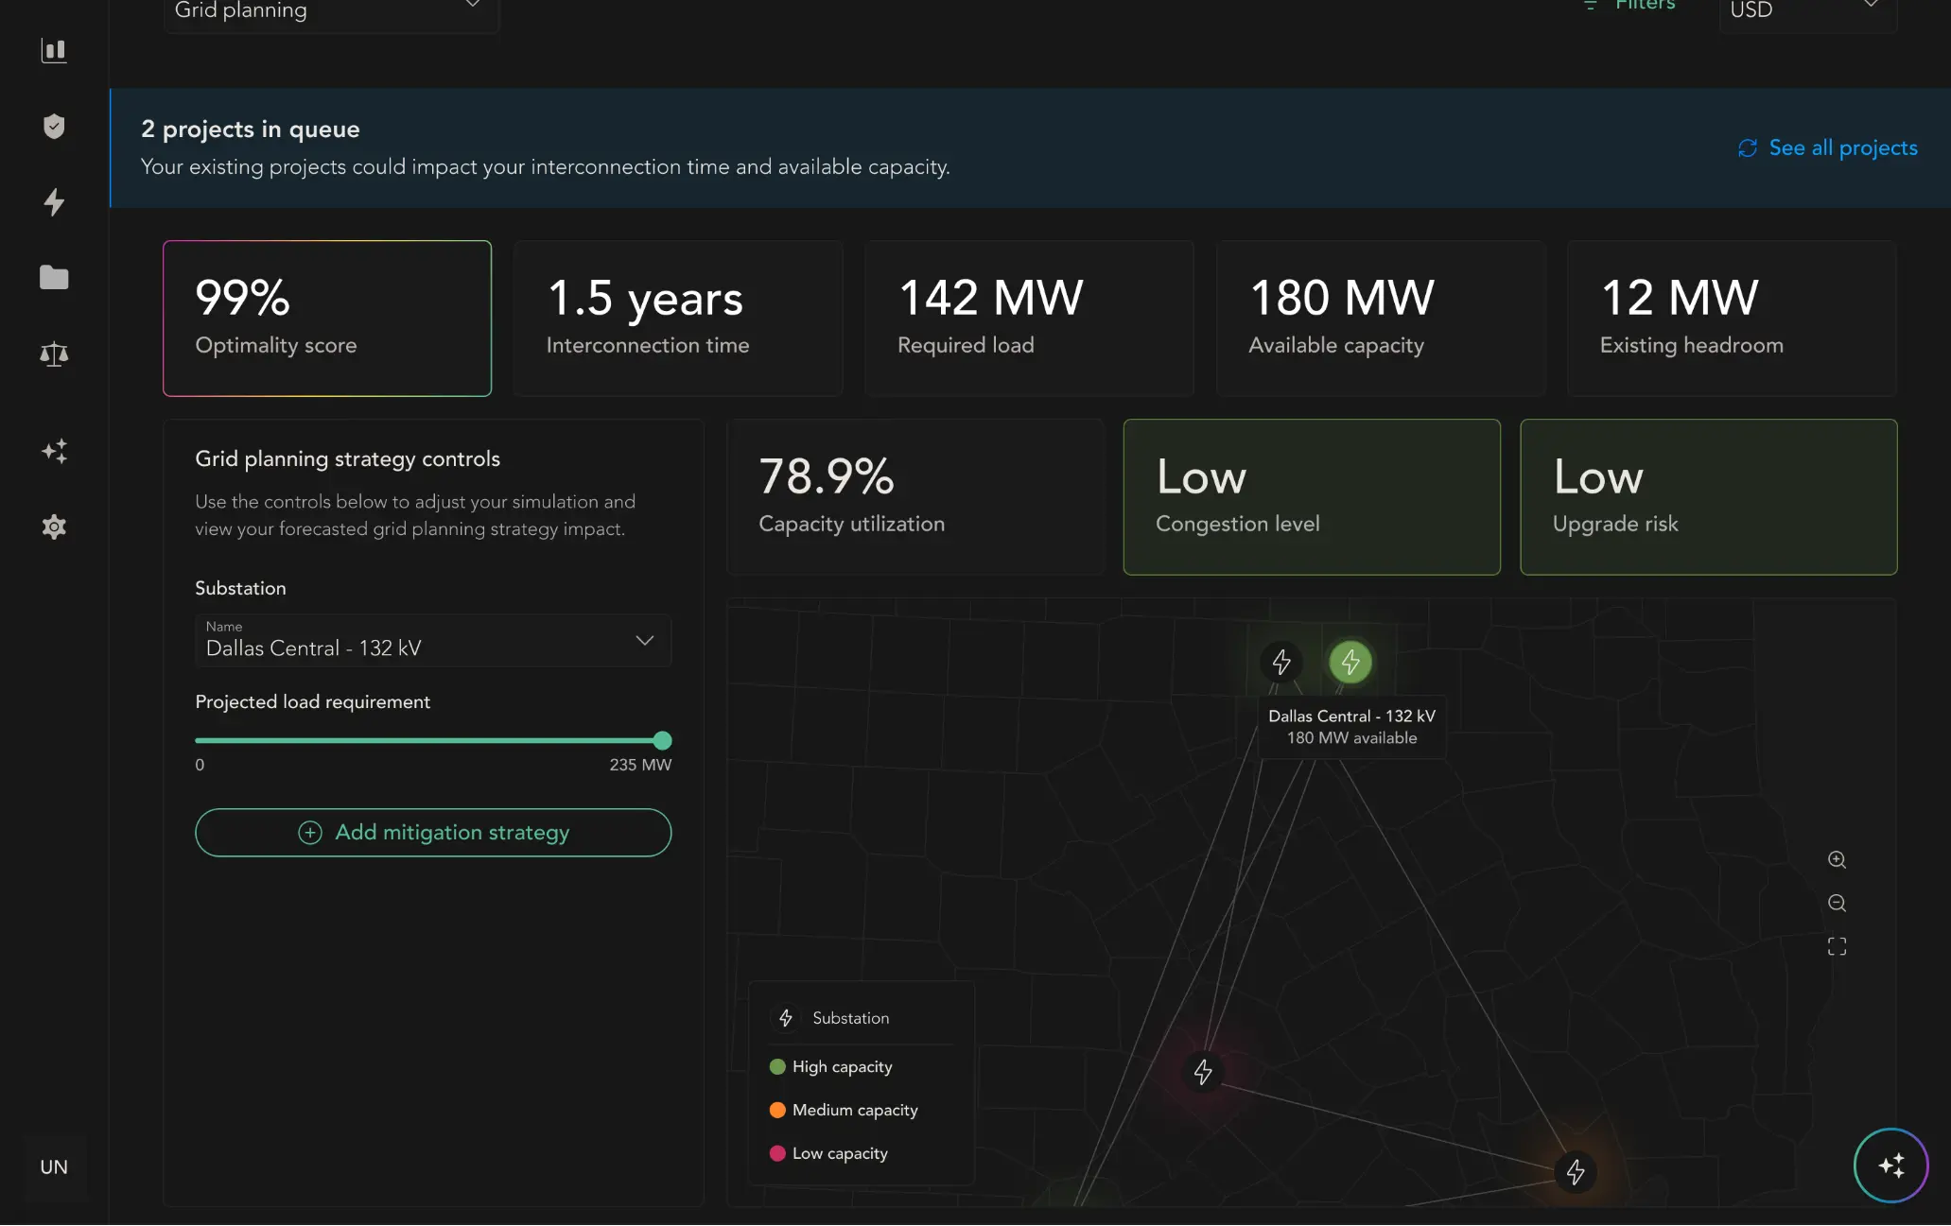Select the orange medium-capacity substation marker
1951x1226 pixels.
(x=1576, y=1172)
